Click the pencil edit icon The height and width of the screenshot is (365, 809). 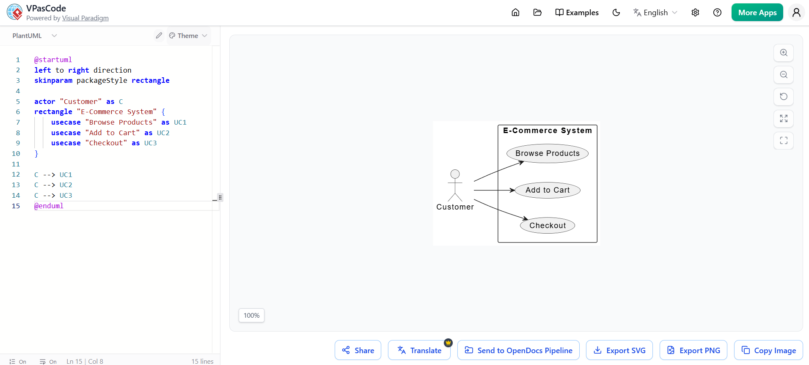tap(159, 36)
